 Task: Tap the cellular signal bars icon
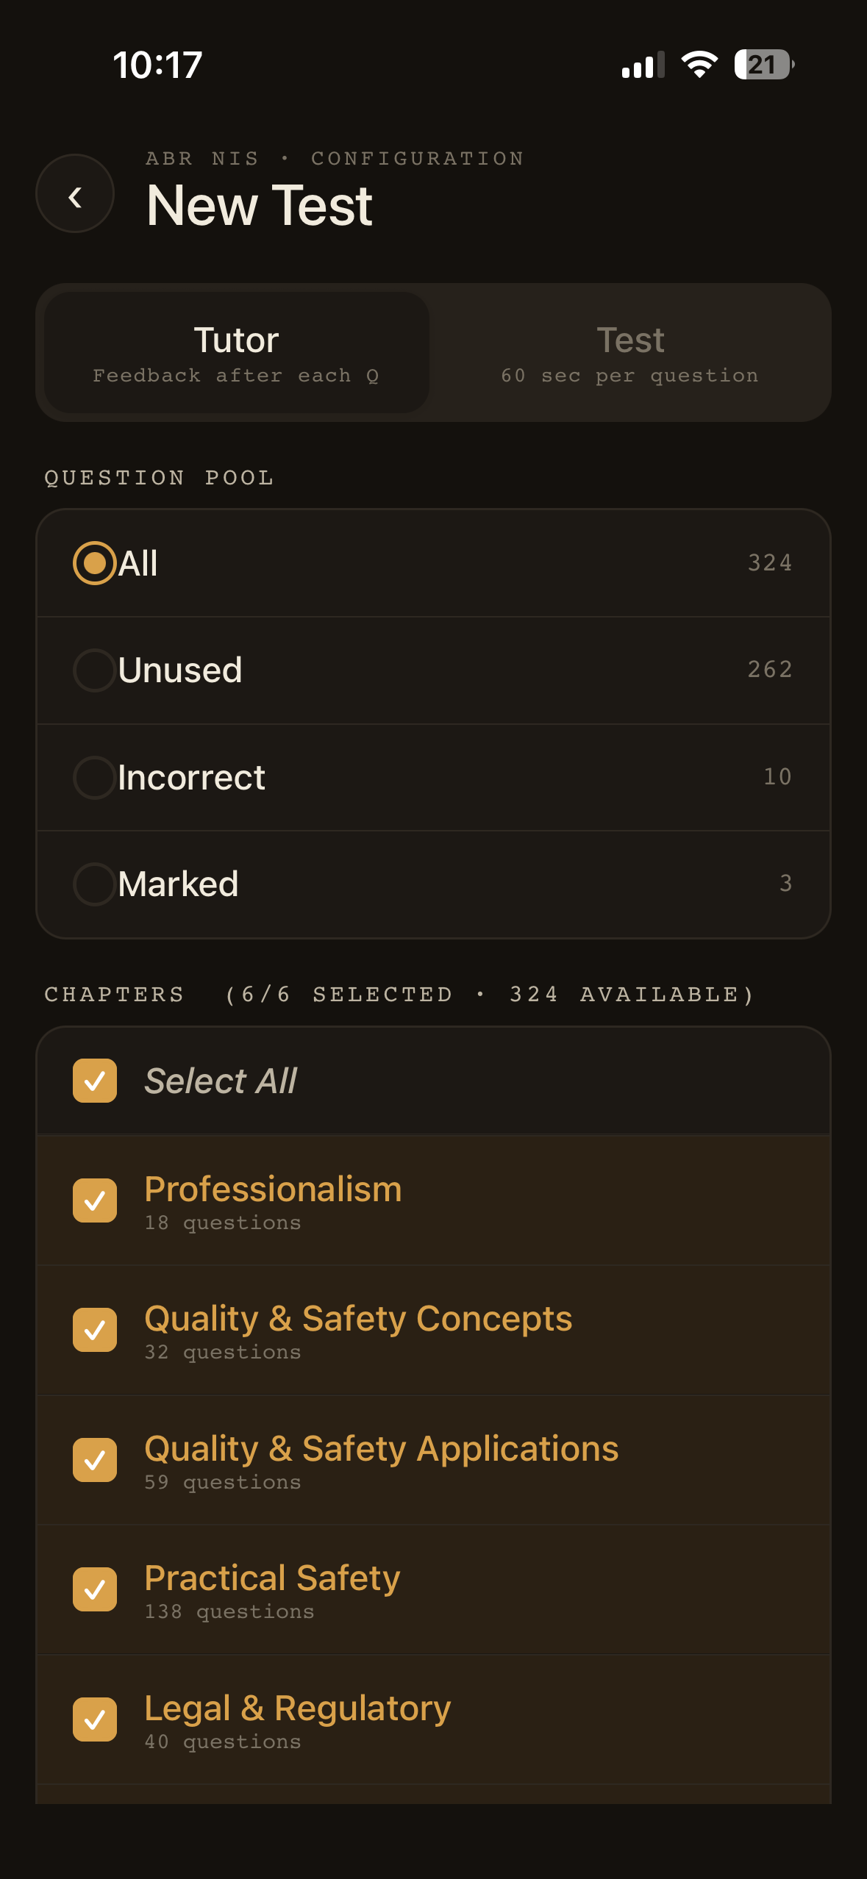coord(643,65)
